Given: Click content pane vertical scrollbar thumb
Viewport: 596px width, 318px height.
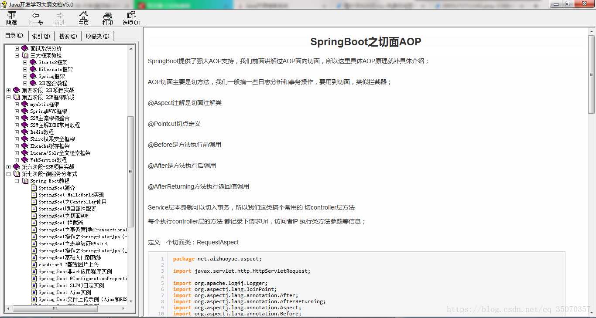Looking at the screenshot, I should click(x=592, y=75).
